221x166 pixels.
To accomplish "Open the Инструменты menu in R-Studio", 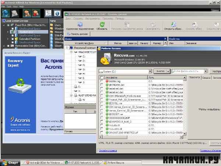I will 93,19.
